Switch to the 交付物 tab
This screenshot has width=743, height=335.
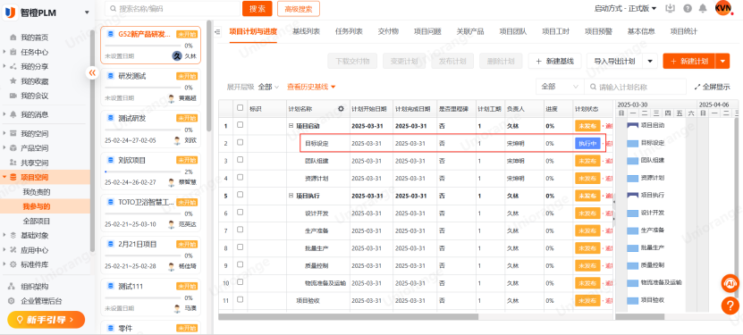pos(388,31)
